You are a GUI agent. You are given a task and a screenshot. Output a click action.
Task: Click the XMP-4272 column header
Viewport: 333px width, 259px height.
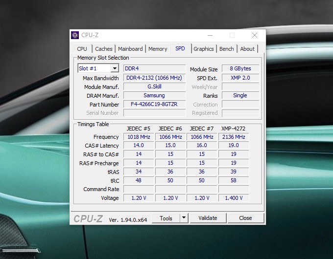pos(233,129)
